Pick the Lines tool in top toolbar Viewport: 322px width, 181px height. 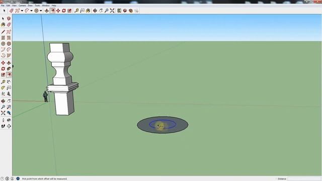pos(18,11)
